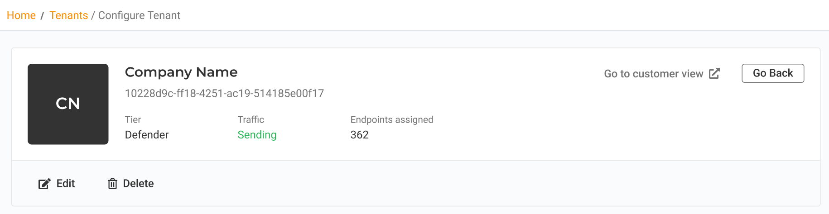Click the external link arrow icon

coord(714,74)
